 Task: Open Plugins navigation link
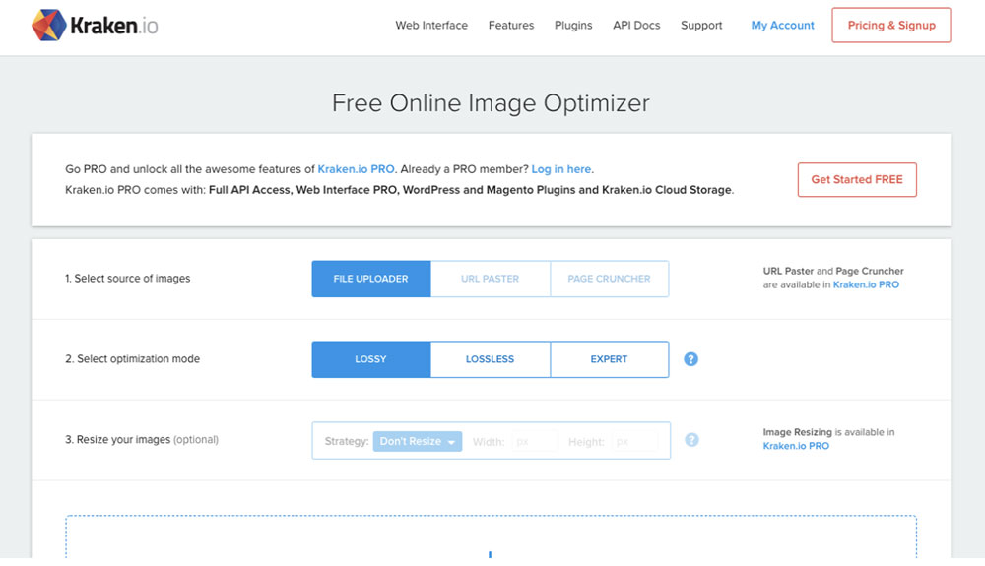point(573,25)
